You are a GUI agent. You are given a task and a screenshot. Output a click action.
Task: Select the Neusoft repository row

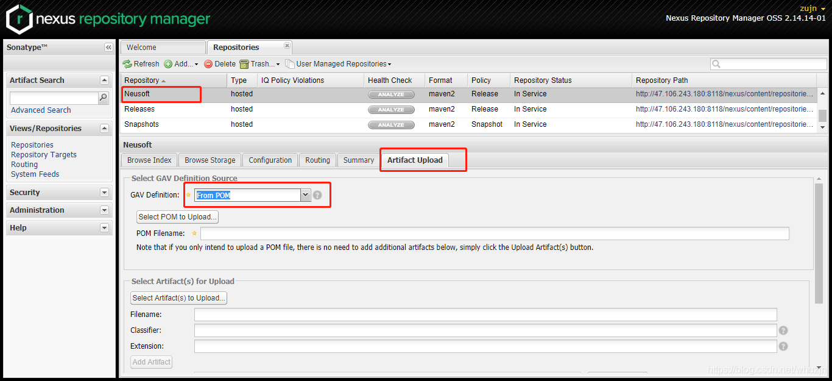[468, 94]
